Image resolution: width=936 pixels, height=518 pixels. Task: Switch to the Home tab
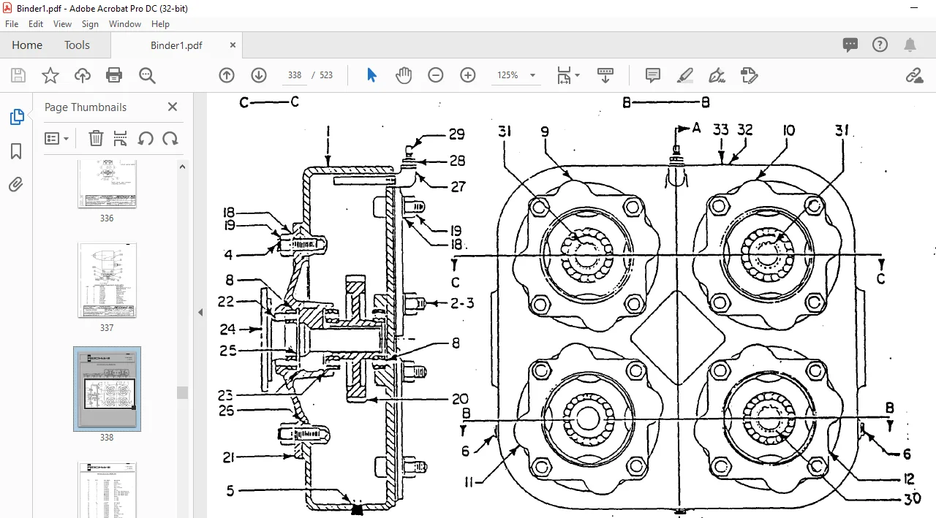pyautogui.click(x=27, y=45)
